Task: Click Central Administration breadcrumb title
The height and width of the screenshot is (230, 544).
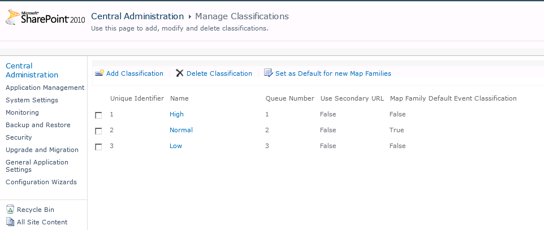Action: click(x=137, y=16)
